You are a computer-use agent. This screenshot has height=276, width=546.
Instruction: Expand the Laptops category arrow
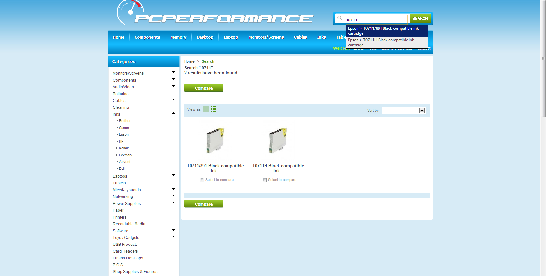[173, 175]
